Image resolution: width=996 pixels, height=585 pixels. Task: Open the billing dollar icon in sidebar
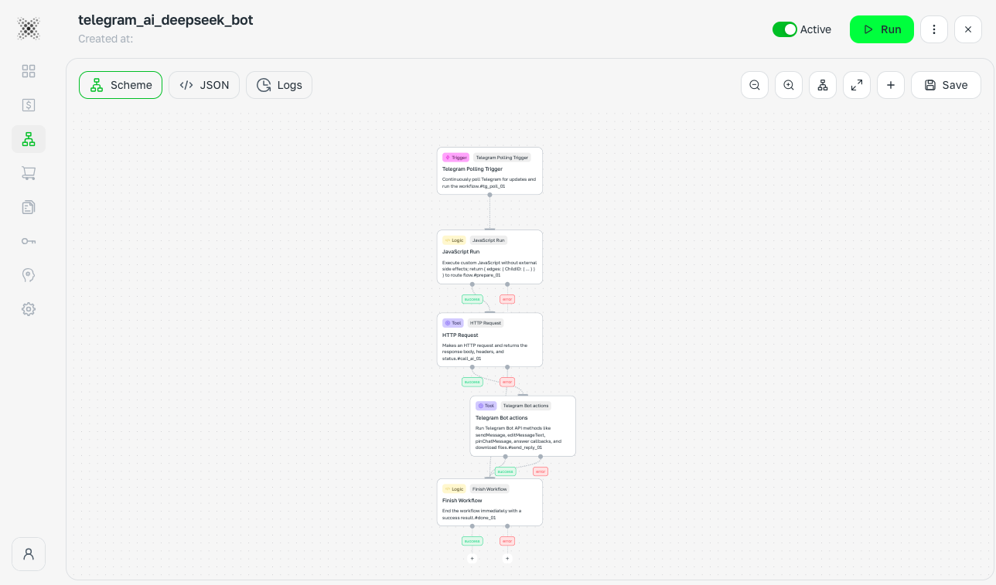29,105
